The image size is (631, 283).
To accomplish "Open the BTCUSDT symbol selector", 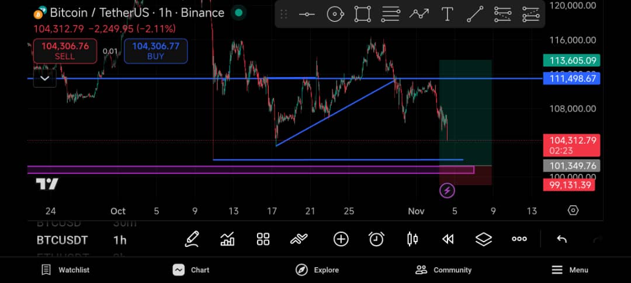I will [62, 240].
